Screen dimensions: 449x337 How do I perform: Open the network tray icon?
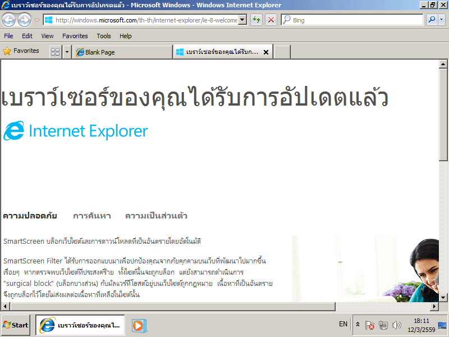click(x=383, y=325)
